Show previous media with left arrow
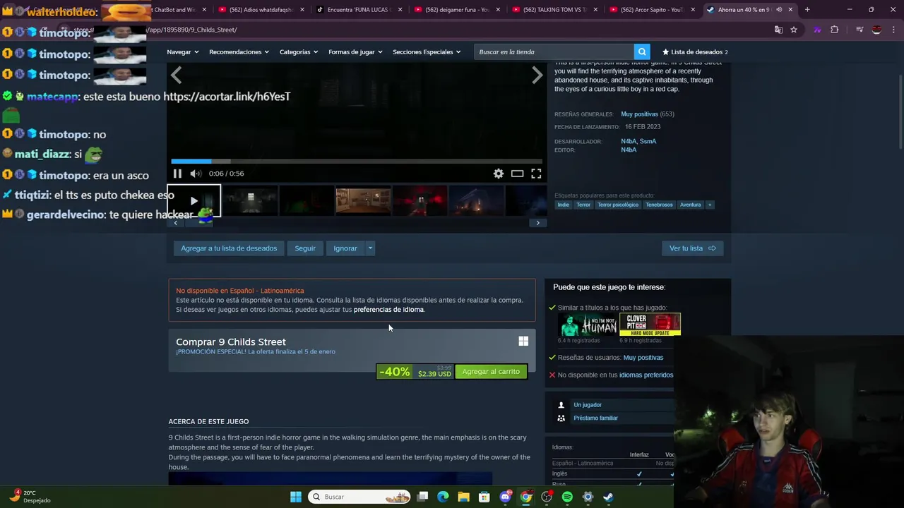Screen dimensions: 904x508 tap(176, 75)
